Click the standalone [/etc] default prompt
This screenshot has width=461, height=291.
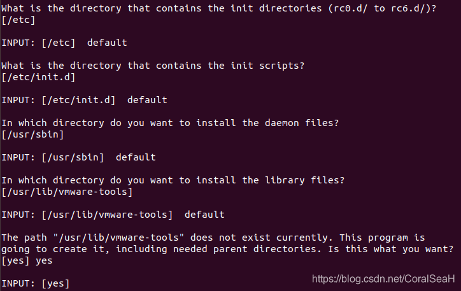click(18, 20)
